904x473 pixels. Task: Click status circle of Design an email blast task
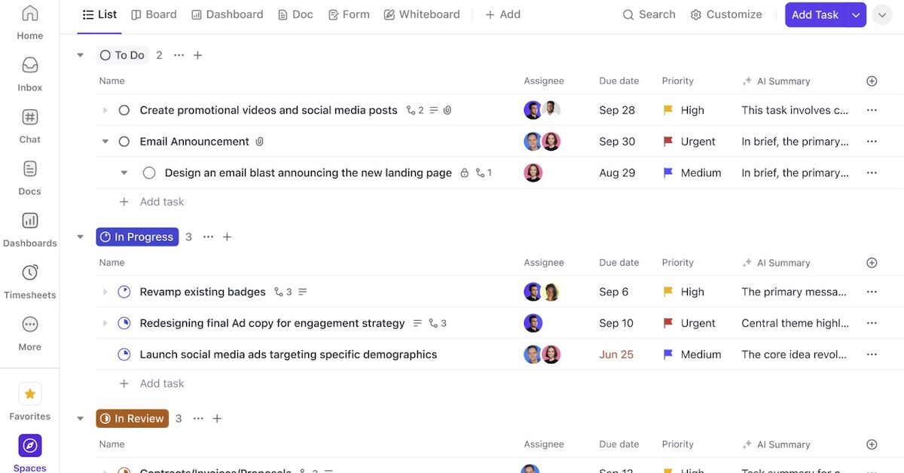tap(149, 172)
